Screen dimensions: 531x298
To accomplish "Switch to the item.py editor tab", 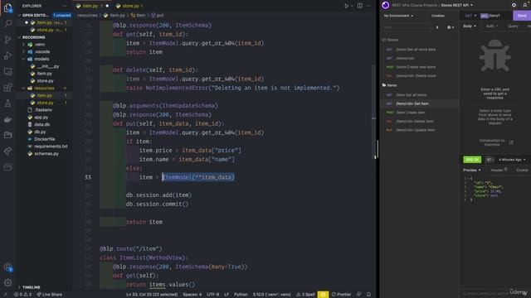I will click(x=90, y=6).
